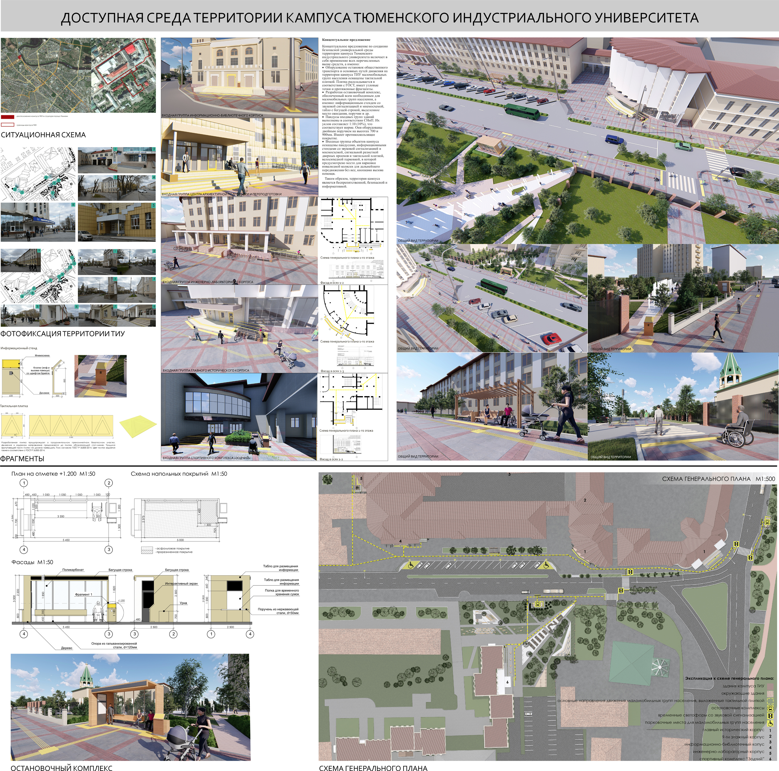Click the right wheelchair parking marker on plan
Viewport: 779px width, 771px height.
546,565
